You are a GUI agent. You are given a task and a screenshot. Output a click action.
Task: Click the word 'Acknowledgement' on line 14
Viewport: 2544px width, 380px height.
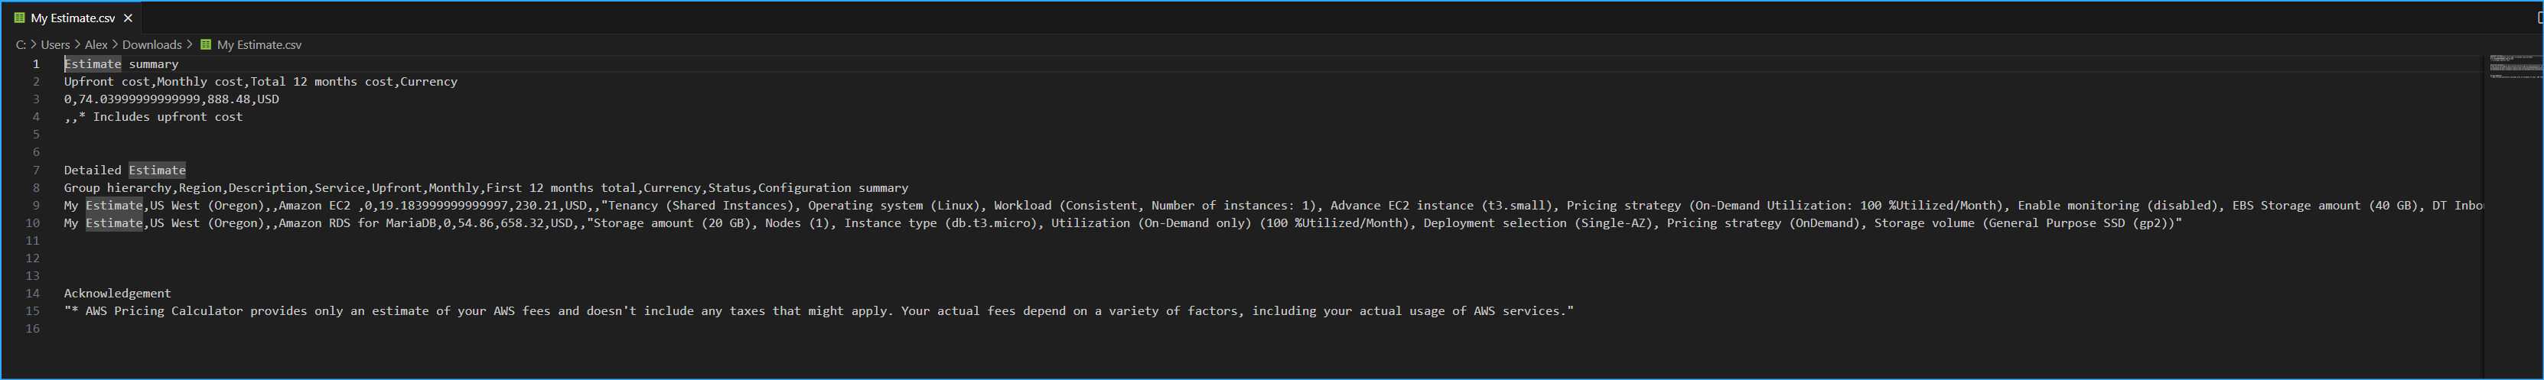[x=118, y=293]
